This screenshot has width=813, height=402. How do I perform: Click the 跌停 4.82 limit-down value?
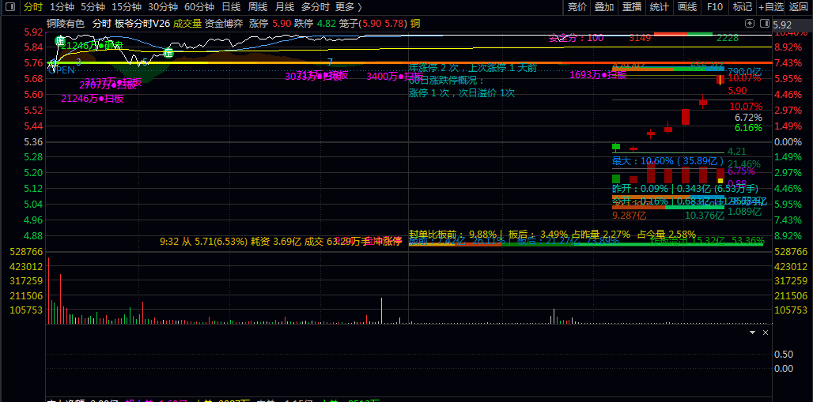coord(315,24)
